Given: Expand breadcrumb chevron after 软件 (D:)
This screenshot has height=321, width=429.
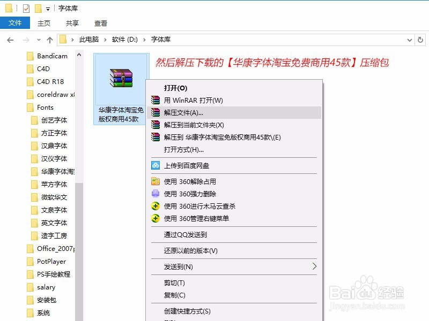Looking at the screenshot, I should coord(144,40).
